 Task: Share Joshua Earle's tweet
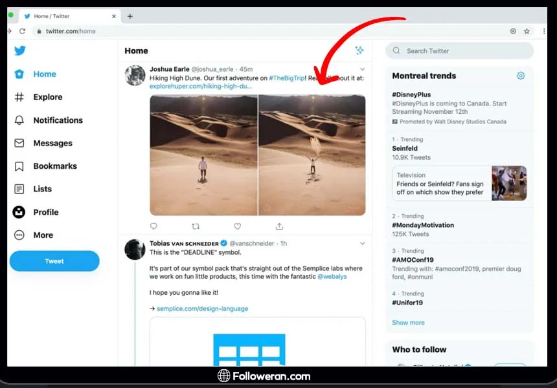point(279,226)
